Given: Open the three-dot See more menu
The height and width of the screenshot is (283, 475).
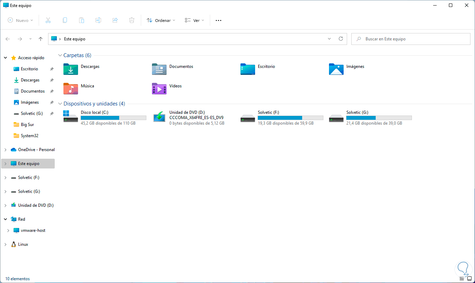Looking at the screenshot, I should pos(219,21).
